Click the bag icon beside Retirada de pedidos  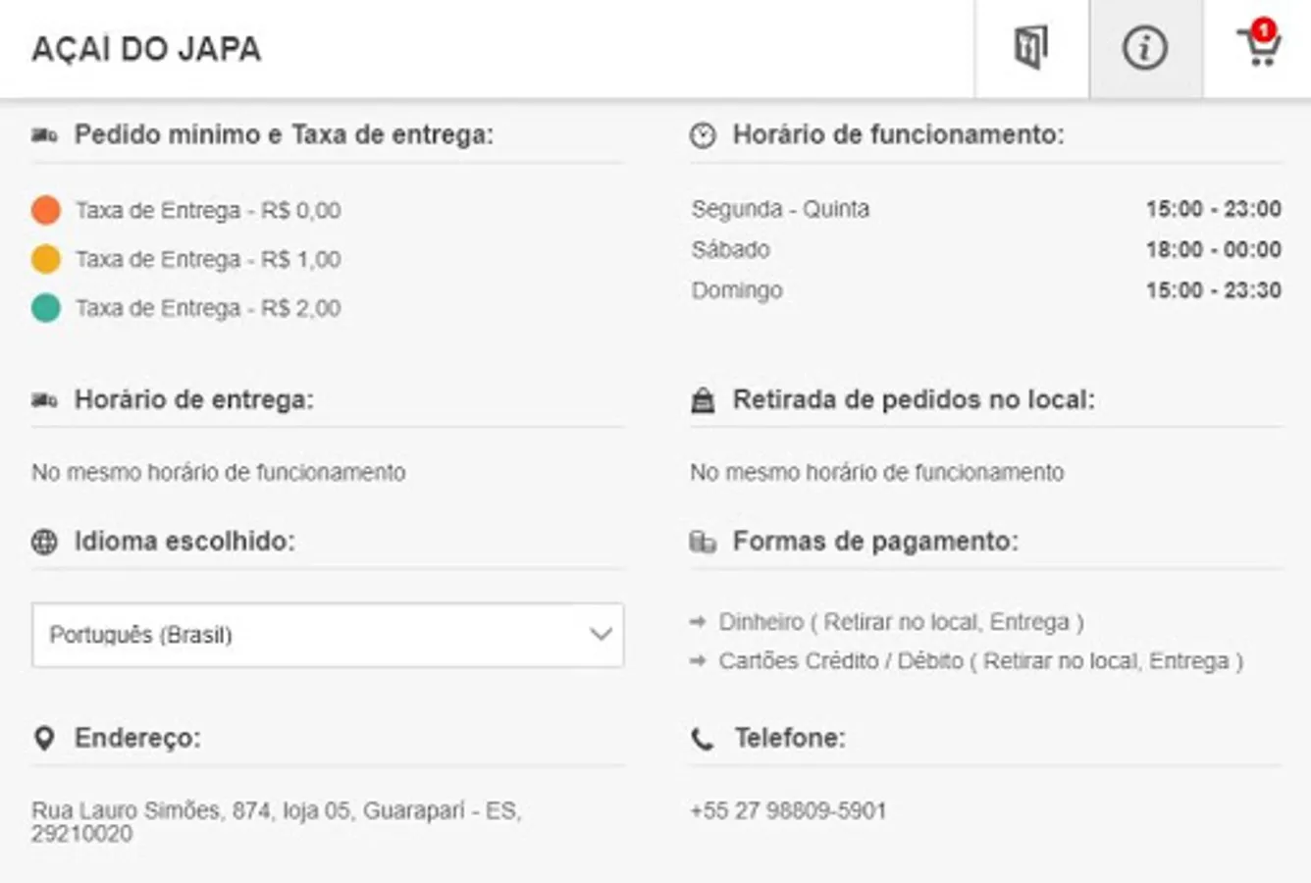coord(703,400)
